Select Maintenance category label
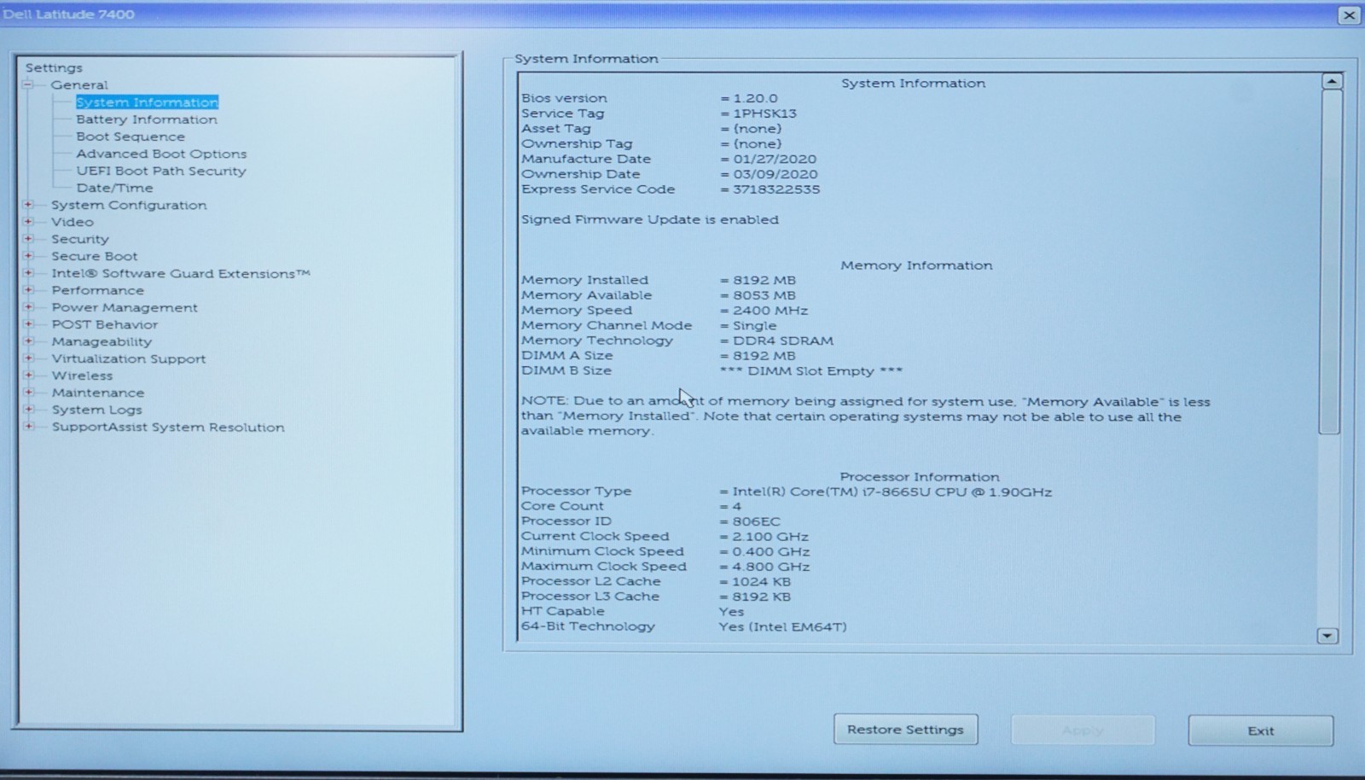 pos(98,393)
